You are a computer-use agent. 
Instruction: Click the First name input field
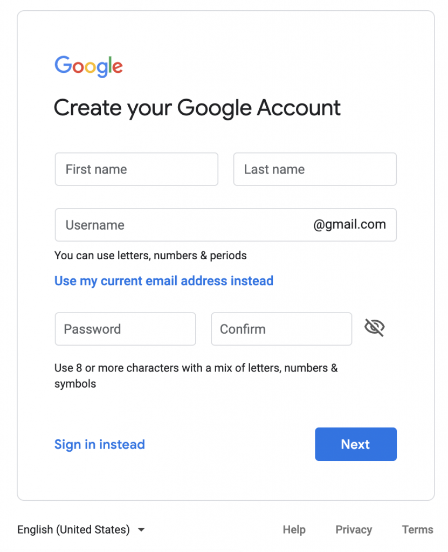[x=136, y=169]
